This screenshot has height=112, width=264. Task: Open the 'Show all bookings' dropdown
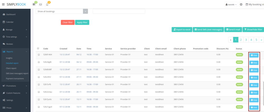(x=62, y=11)
